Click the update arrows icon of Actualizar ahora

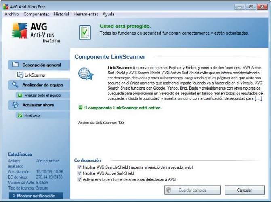click(x=15, y=105)
